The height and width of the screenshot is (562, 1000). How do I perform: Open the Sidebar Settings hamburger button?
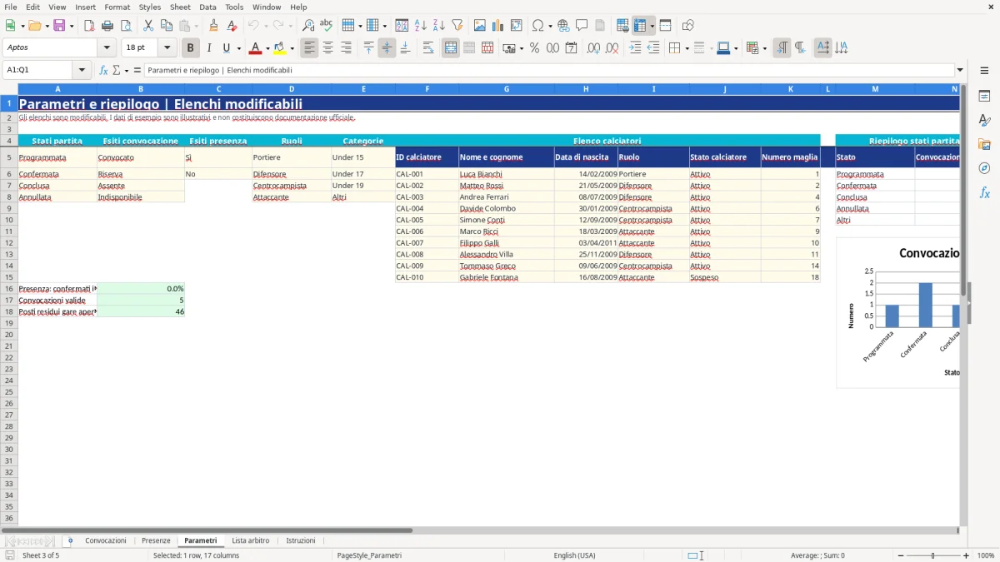pos(984,70)
